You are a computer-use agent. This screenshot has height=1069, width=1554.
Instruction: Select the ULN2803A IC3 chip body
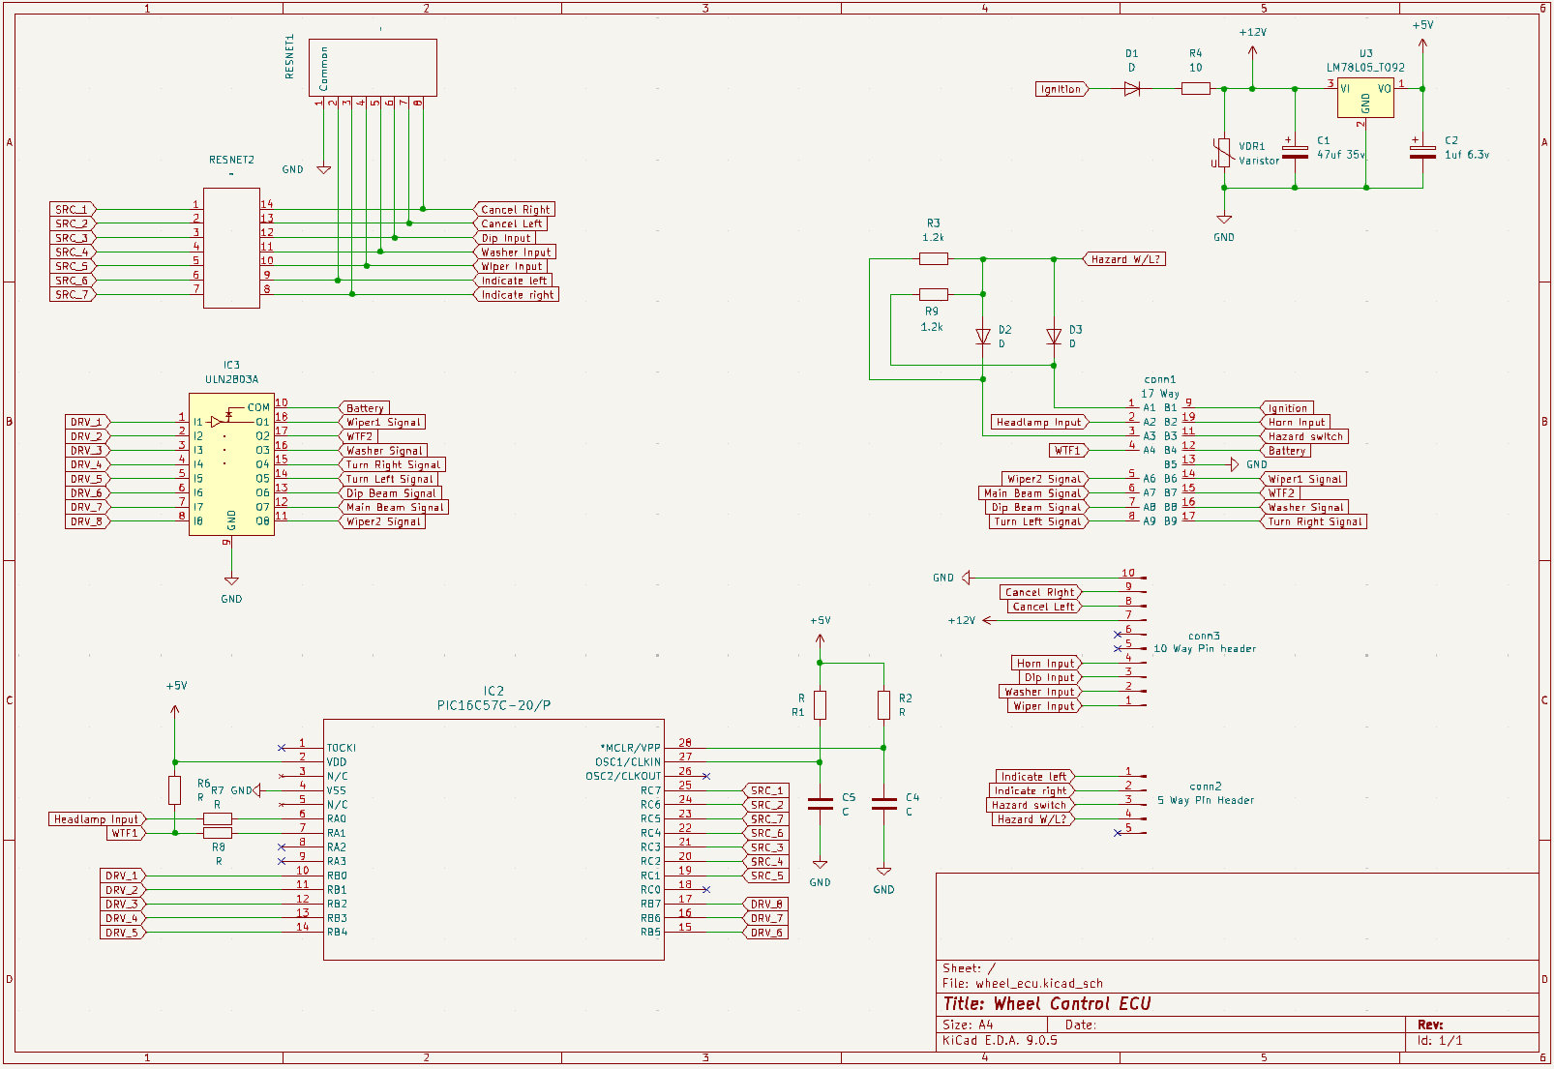point(231,464)
